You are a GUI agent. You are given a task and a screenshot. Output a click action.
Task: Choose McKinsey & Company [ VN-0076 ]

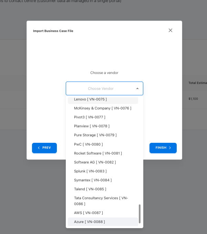coord(102,108)
